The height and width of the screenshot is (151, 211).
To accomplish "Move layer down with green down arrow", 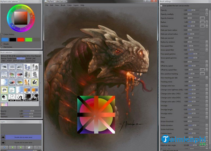I will pyautogui.click(x=20, y=147).
